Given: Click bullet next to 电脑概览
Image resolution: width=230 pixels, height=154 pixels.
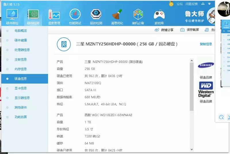Looking at the screenshot, I should (x=7, y=31).
